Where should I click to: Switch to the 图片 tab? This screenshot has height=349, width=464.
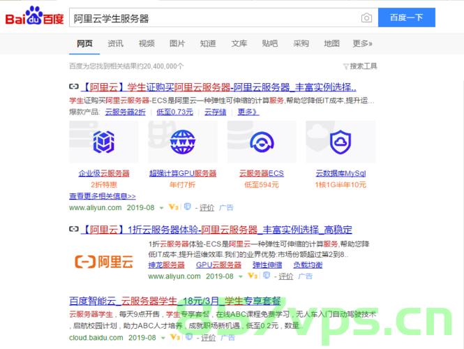tap(177, 43)
